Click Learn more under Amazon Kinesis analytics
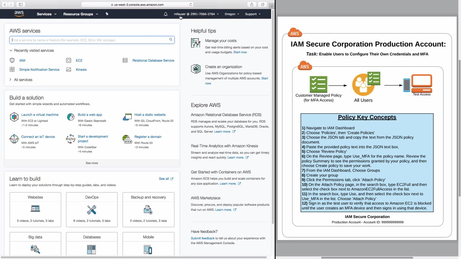Viewport: 461px width, 259px height. tap(238, 158)
